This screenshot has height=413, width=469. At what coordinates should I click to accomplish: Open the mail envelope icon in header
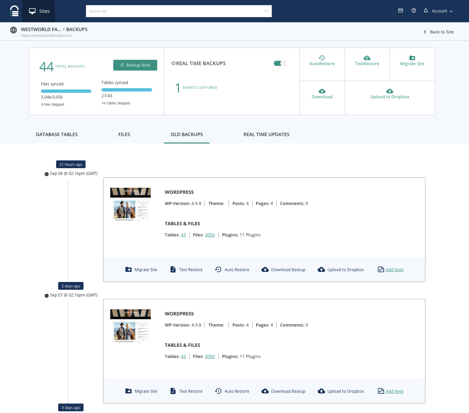(x=401, y=10)
